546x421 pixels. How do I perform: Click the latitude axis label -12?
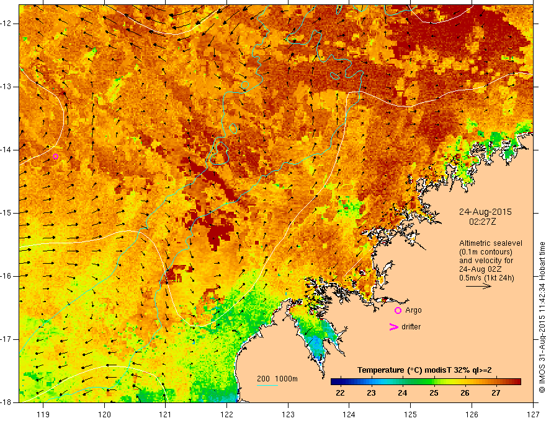tap(7, 24)
